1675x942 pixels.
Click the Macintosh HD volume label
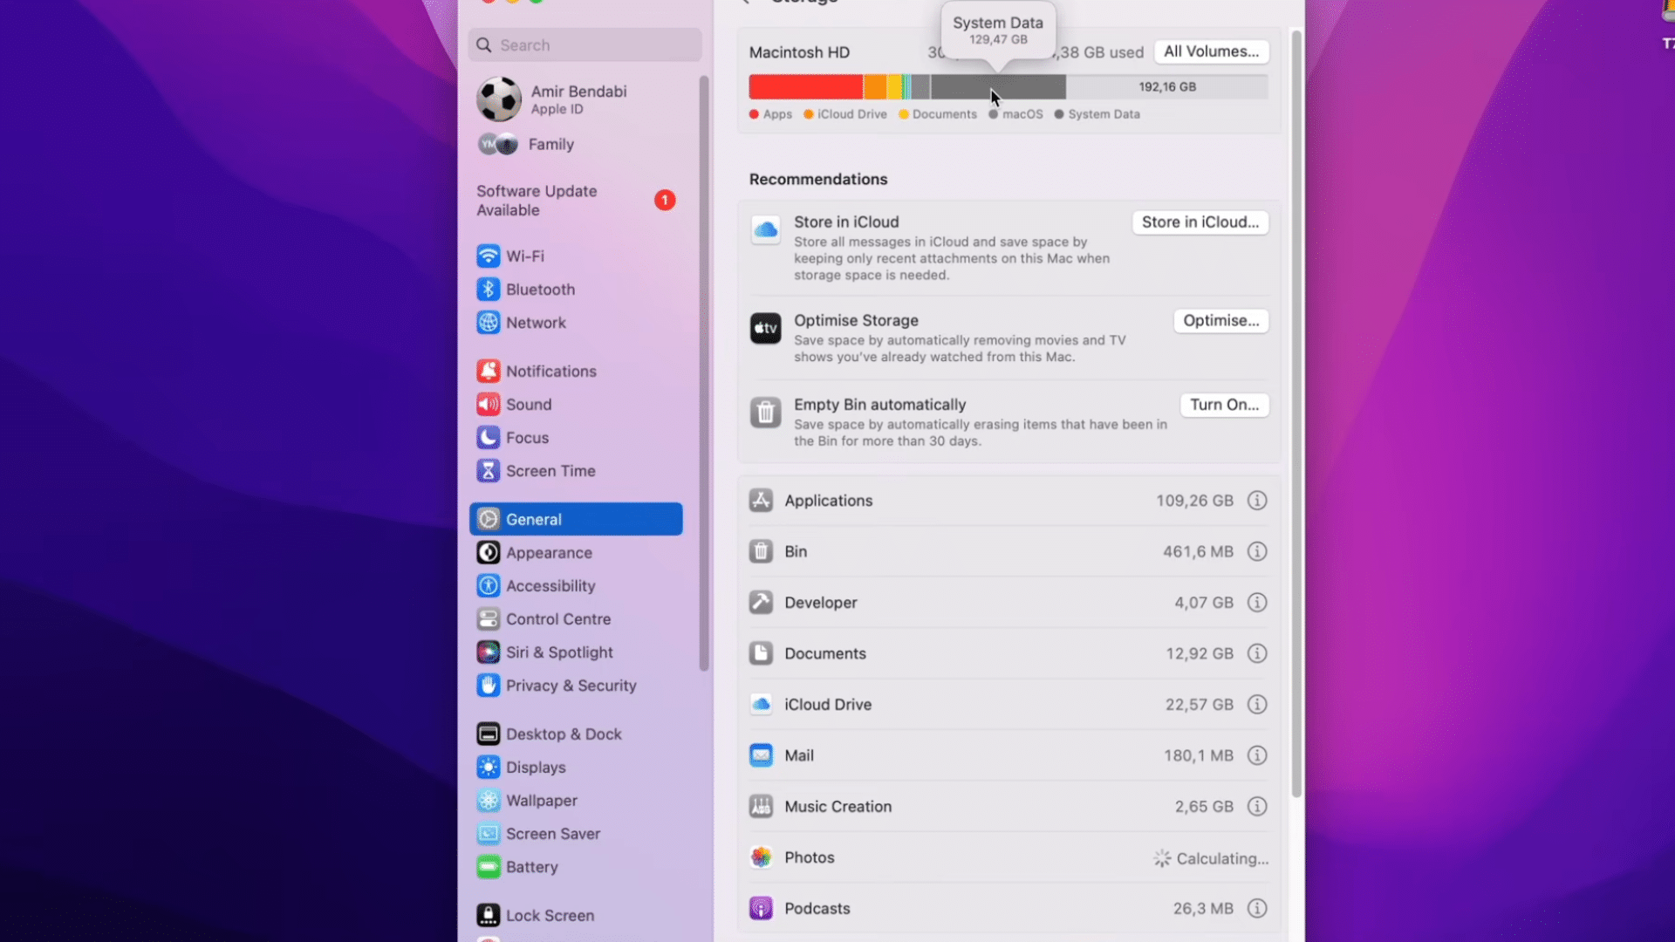pyautogui.click(x=799, y=52)
